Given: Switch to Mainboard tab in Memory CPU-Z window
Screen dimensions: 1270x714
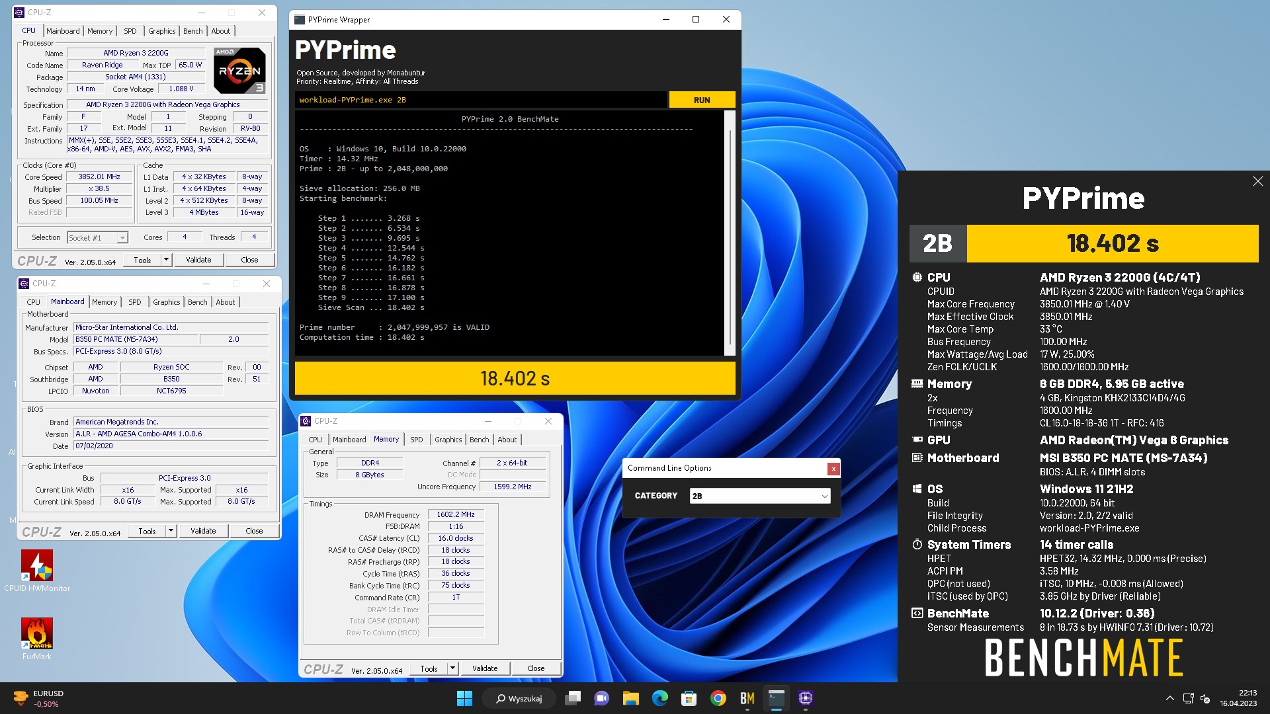Looking at the screenshot, I should point(349,440).
